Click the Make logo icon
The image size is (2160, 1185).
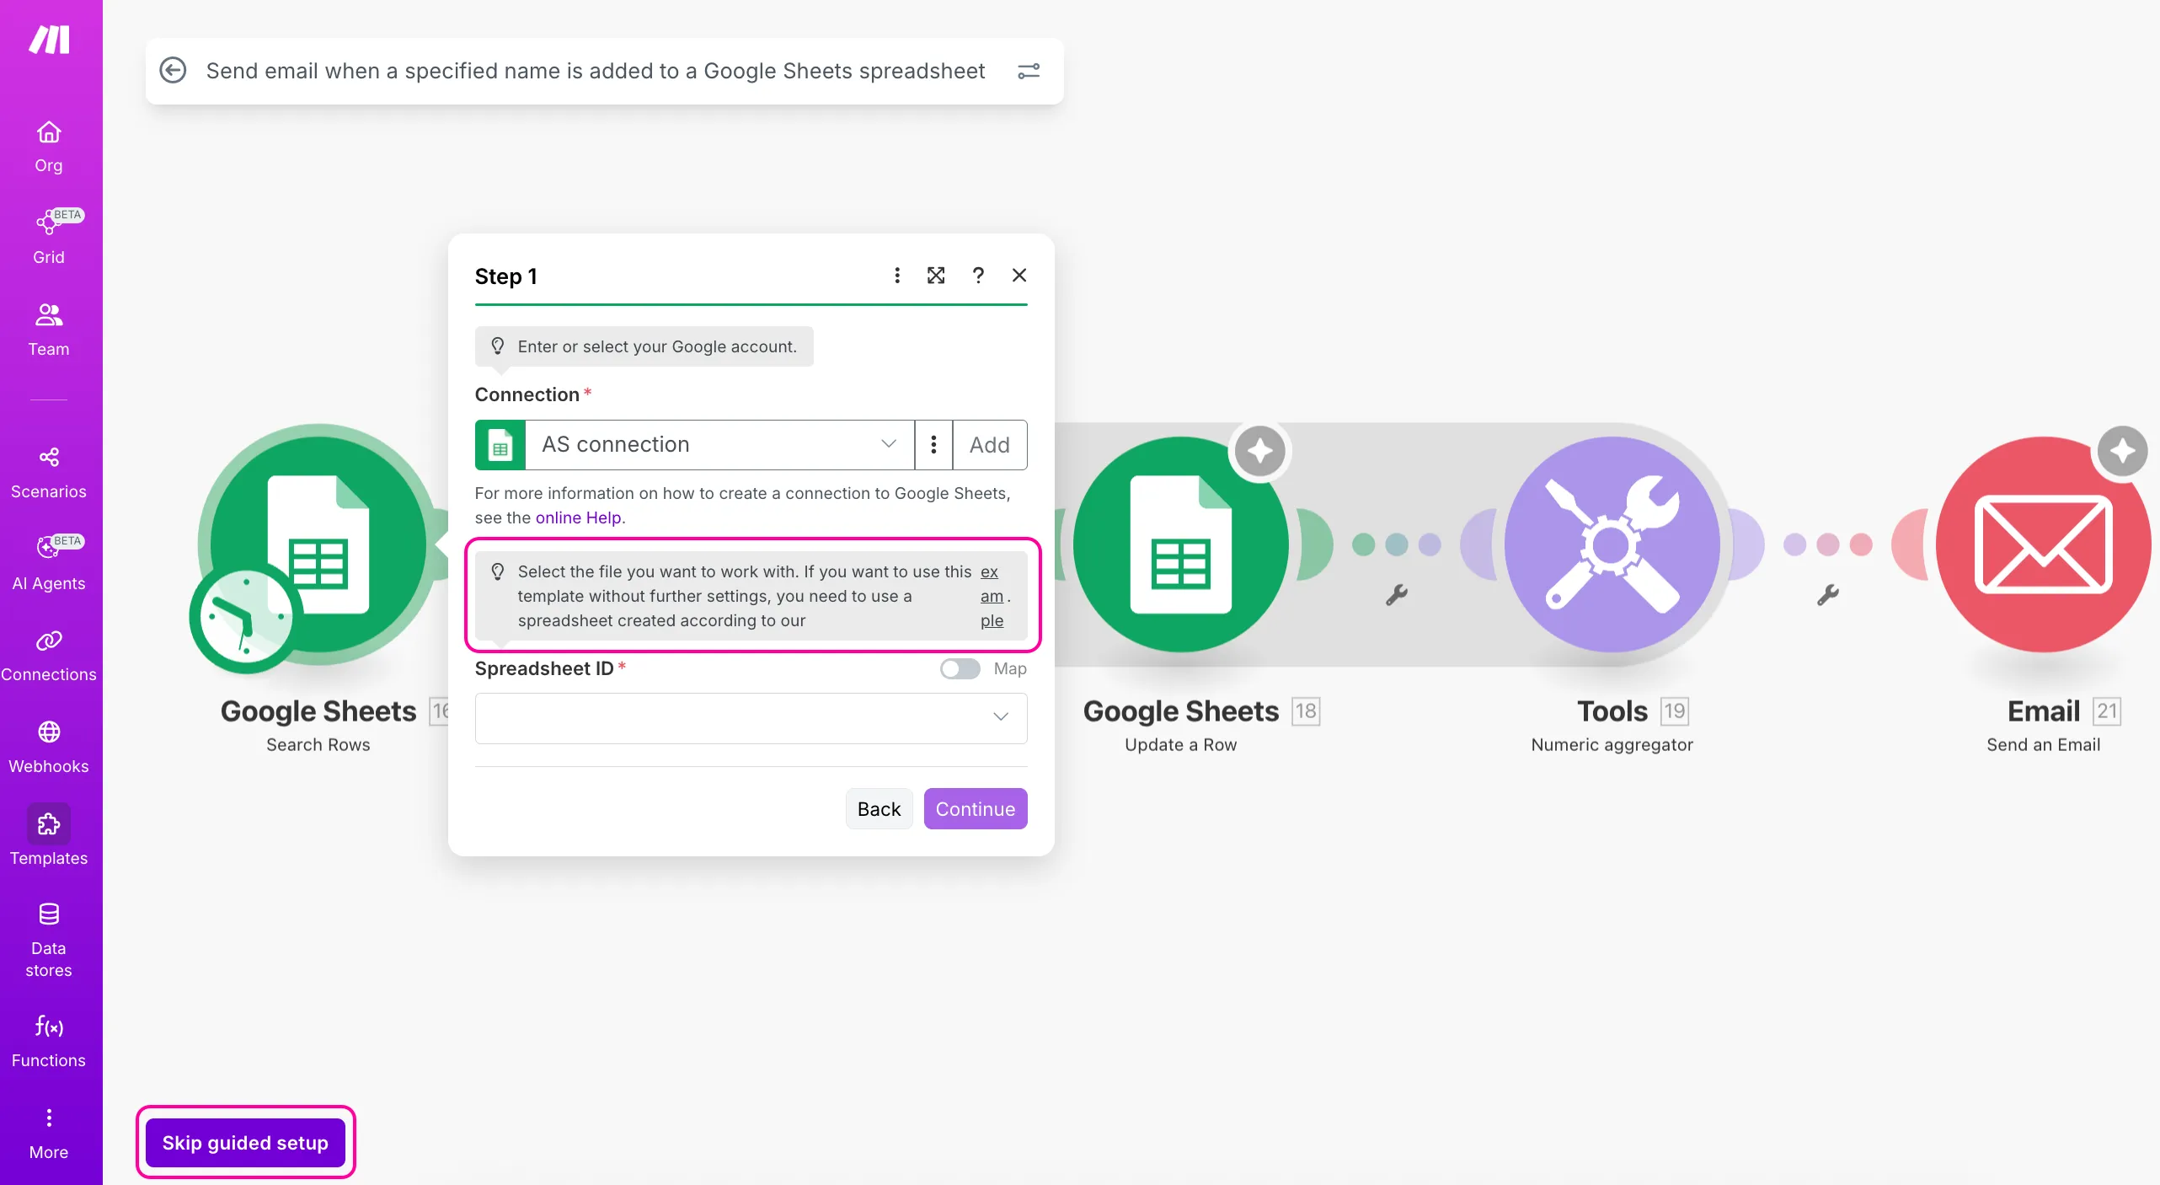[50, 40]
